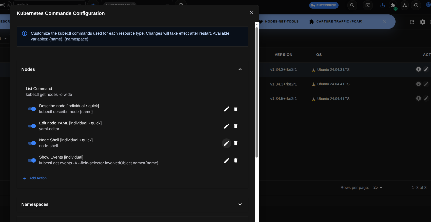Click 'node-shell' command text
This screenshot has height=222, width=431.
[49, 146]
